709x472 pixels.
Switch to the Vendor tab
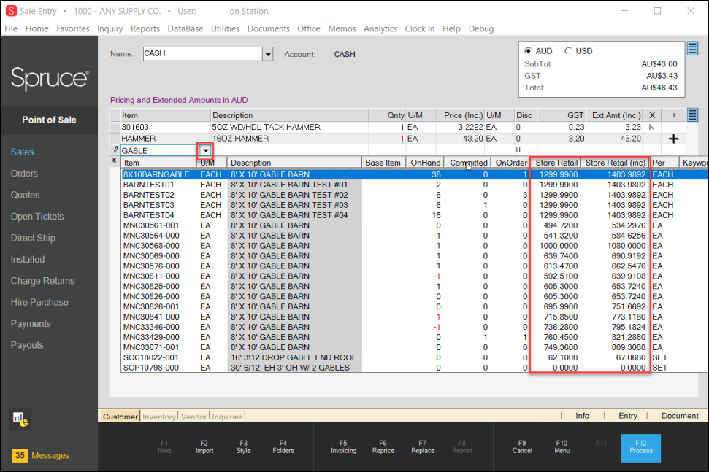pyautogui.click(x=194, y=417)
